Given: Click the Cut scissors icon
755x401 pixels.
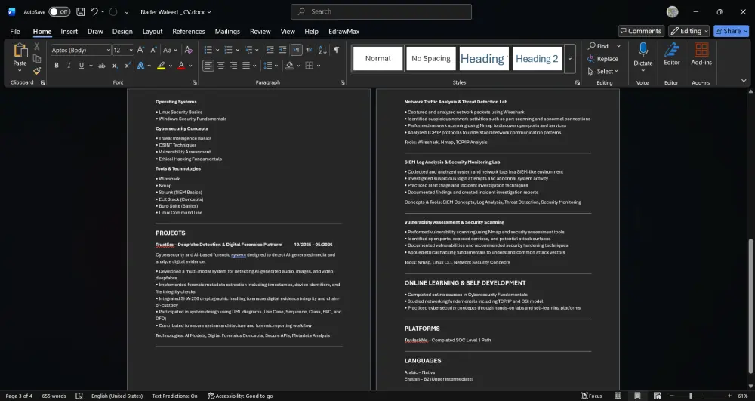Looking at the screenshot, I should point(36,47).
